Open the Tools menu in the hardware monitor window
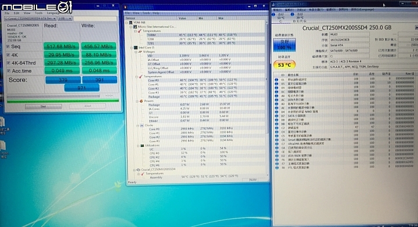 146,13
